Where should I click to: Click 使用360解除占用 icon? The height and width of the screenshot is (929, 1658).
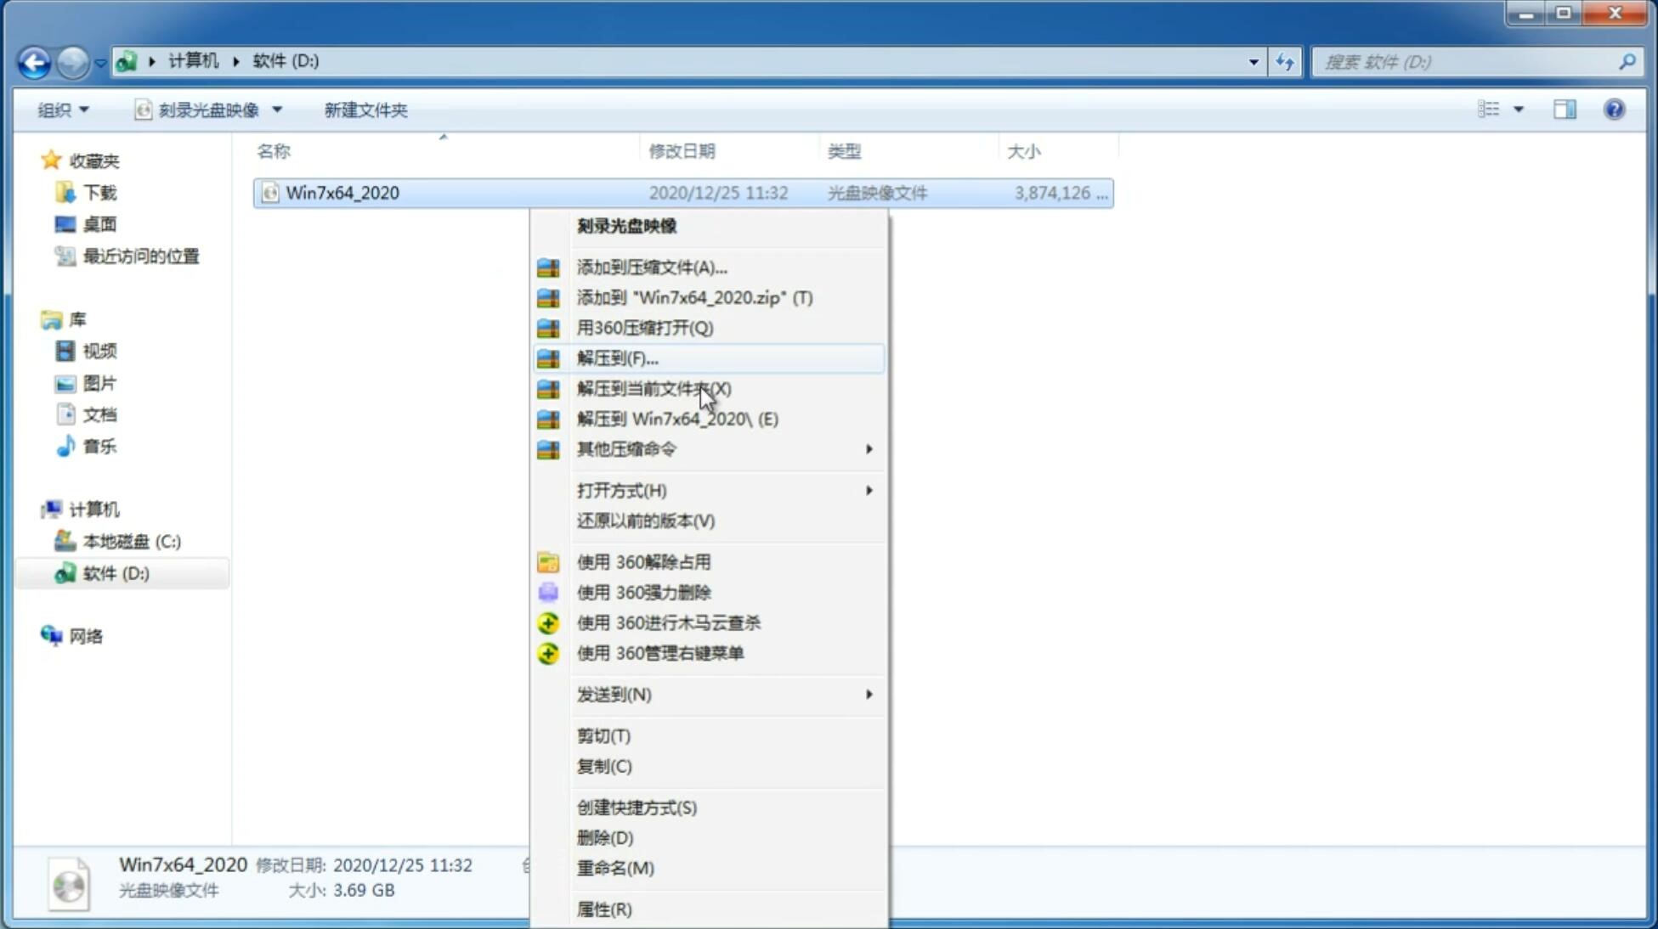coord(549,561)
